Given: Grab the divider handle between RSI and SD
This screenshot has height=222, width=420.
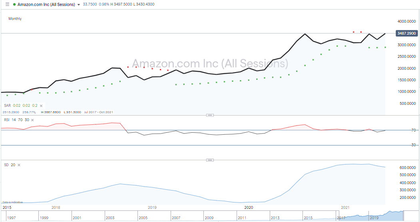Looking at the screenshot, I should [210, 160].
